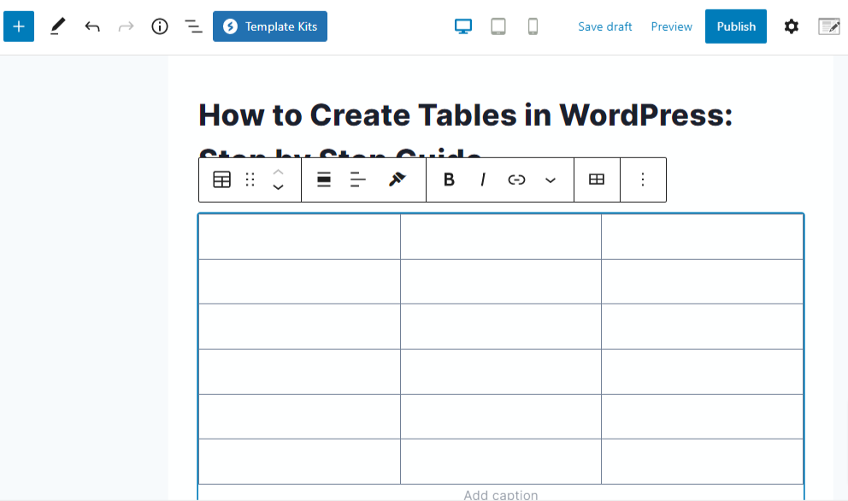Click the first cell of the table
The image size is (848, 501).
pos(299,237)
